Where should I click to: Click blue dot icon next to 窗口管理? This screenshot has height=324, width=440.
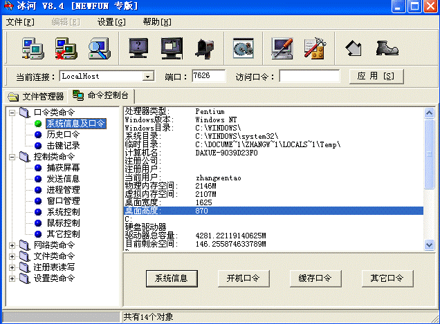[x=38, y=201]
